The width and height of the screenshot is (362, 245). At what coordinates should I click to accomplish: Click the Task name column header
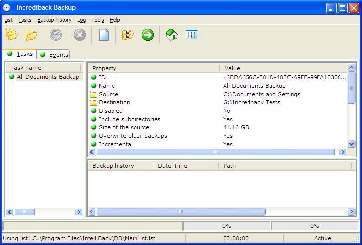44,68
